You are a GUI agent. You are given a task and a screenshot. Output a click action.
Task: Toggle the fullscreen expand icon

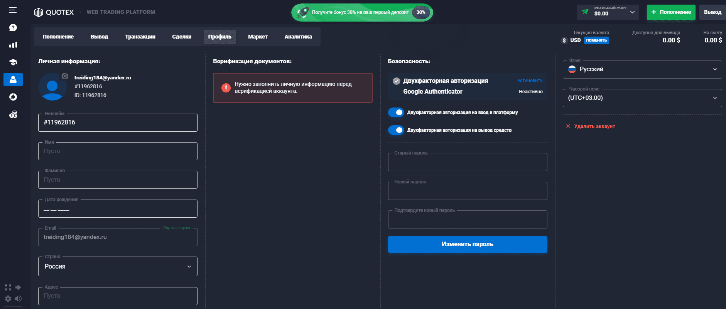8,287
